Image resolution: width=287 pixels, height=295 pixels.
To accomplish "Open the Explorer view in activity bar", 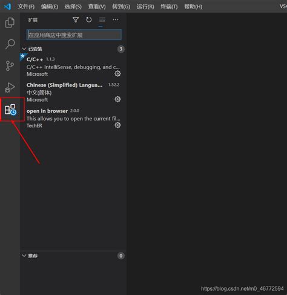I will [10, 22].
